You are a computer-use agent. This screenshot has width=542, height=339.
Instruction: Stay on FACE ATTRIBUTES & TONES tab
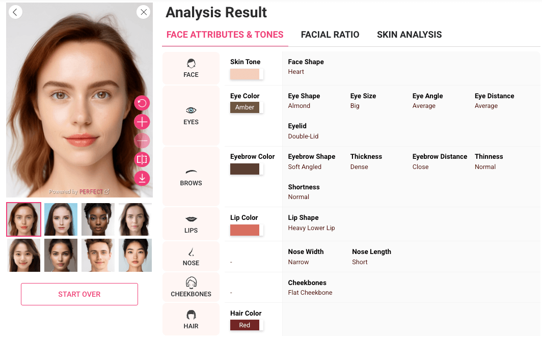coord(225,35)
